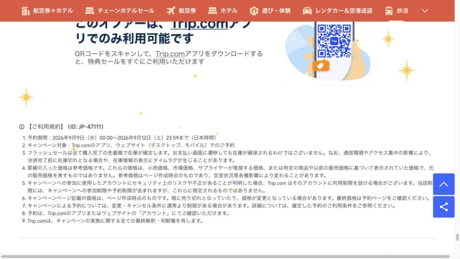
Task: Open the 遊び・体験 navigation item
Action: pos(270,11)
